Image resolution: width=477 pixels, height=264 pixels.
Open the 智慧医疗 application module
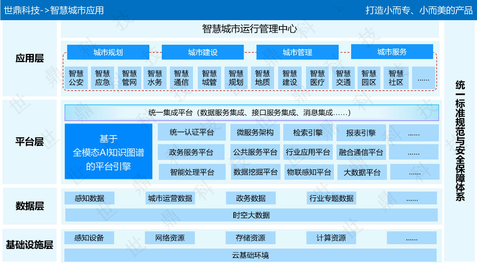317,77
